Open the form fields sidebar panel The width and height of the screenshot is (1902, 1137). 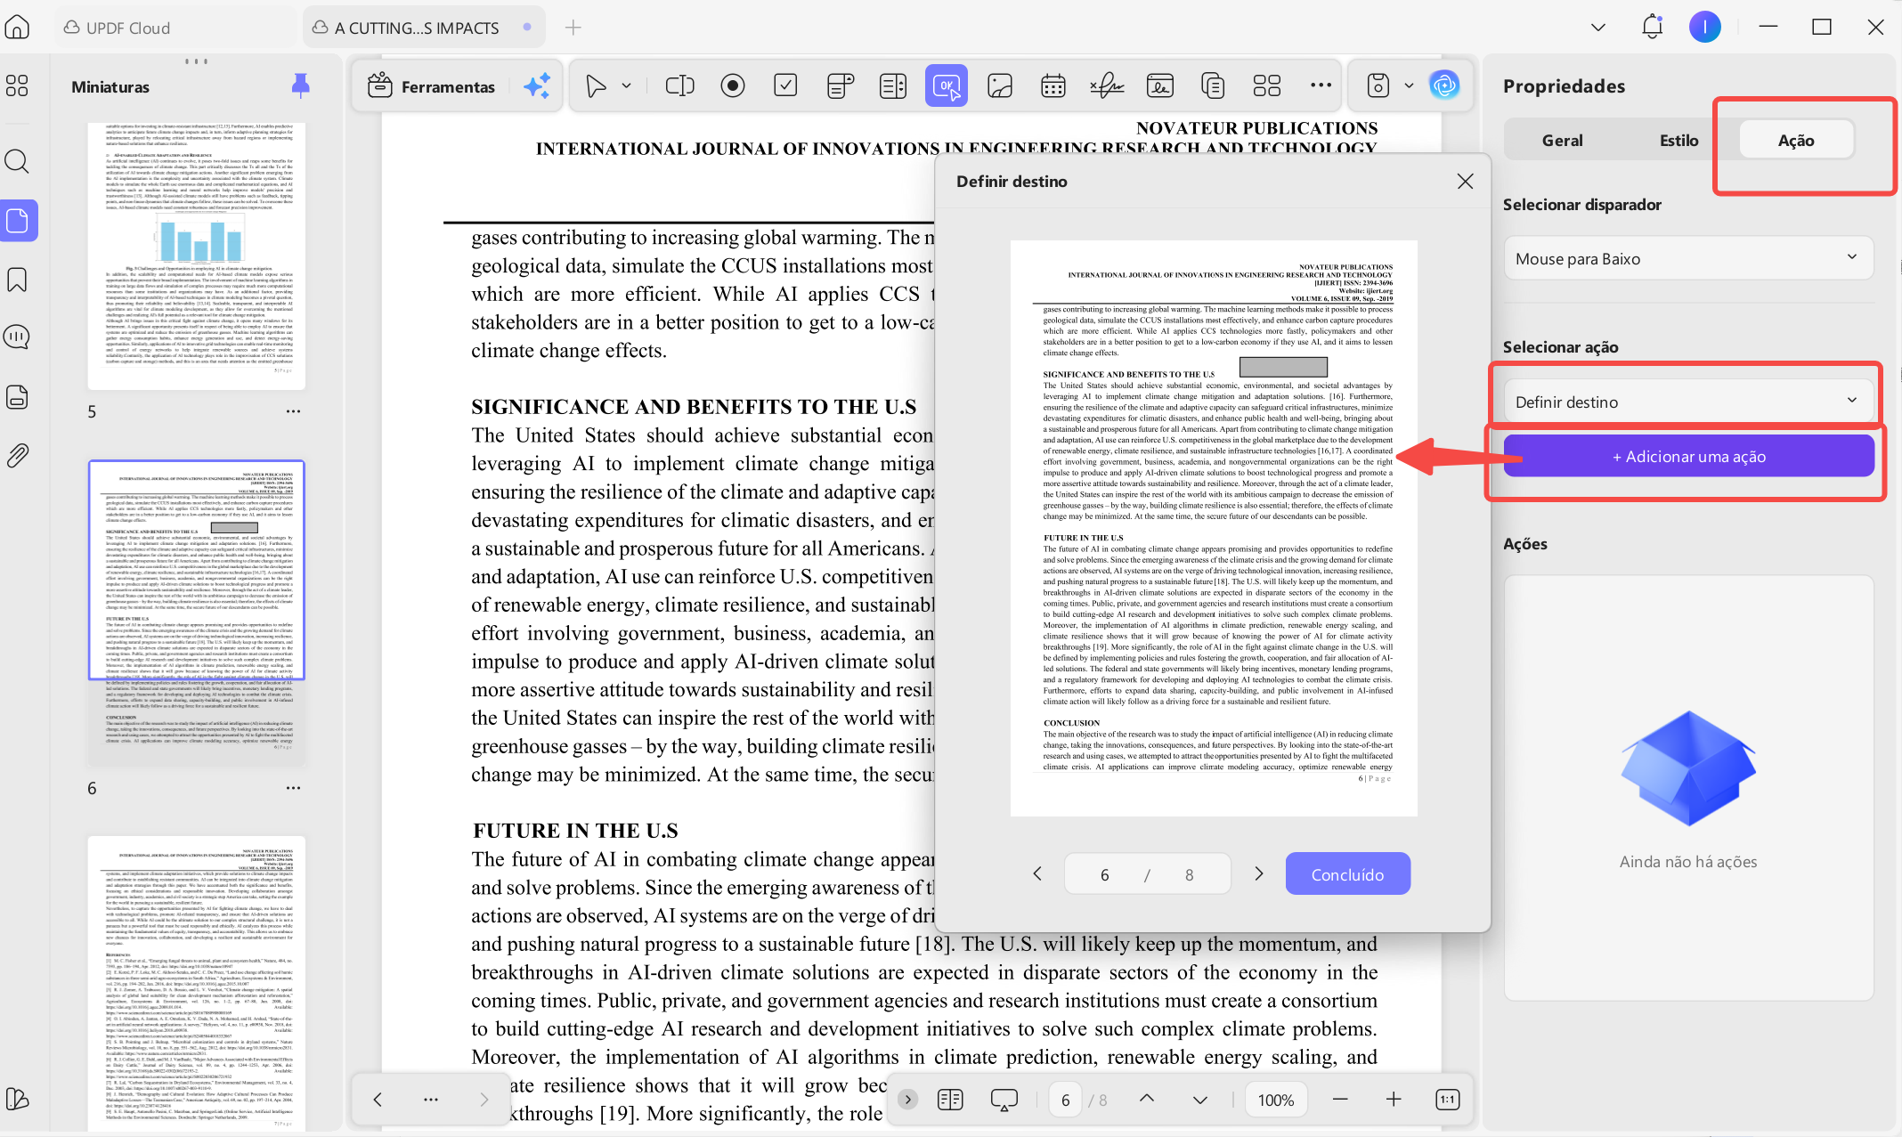click(x=17, y=397)
